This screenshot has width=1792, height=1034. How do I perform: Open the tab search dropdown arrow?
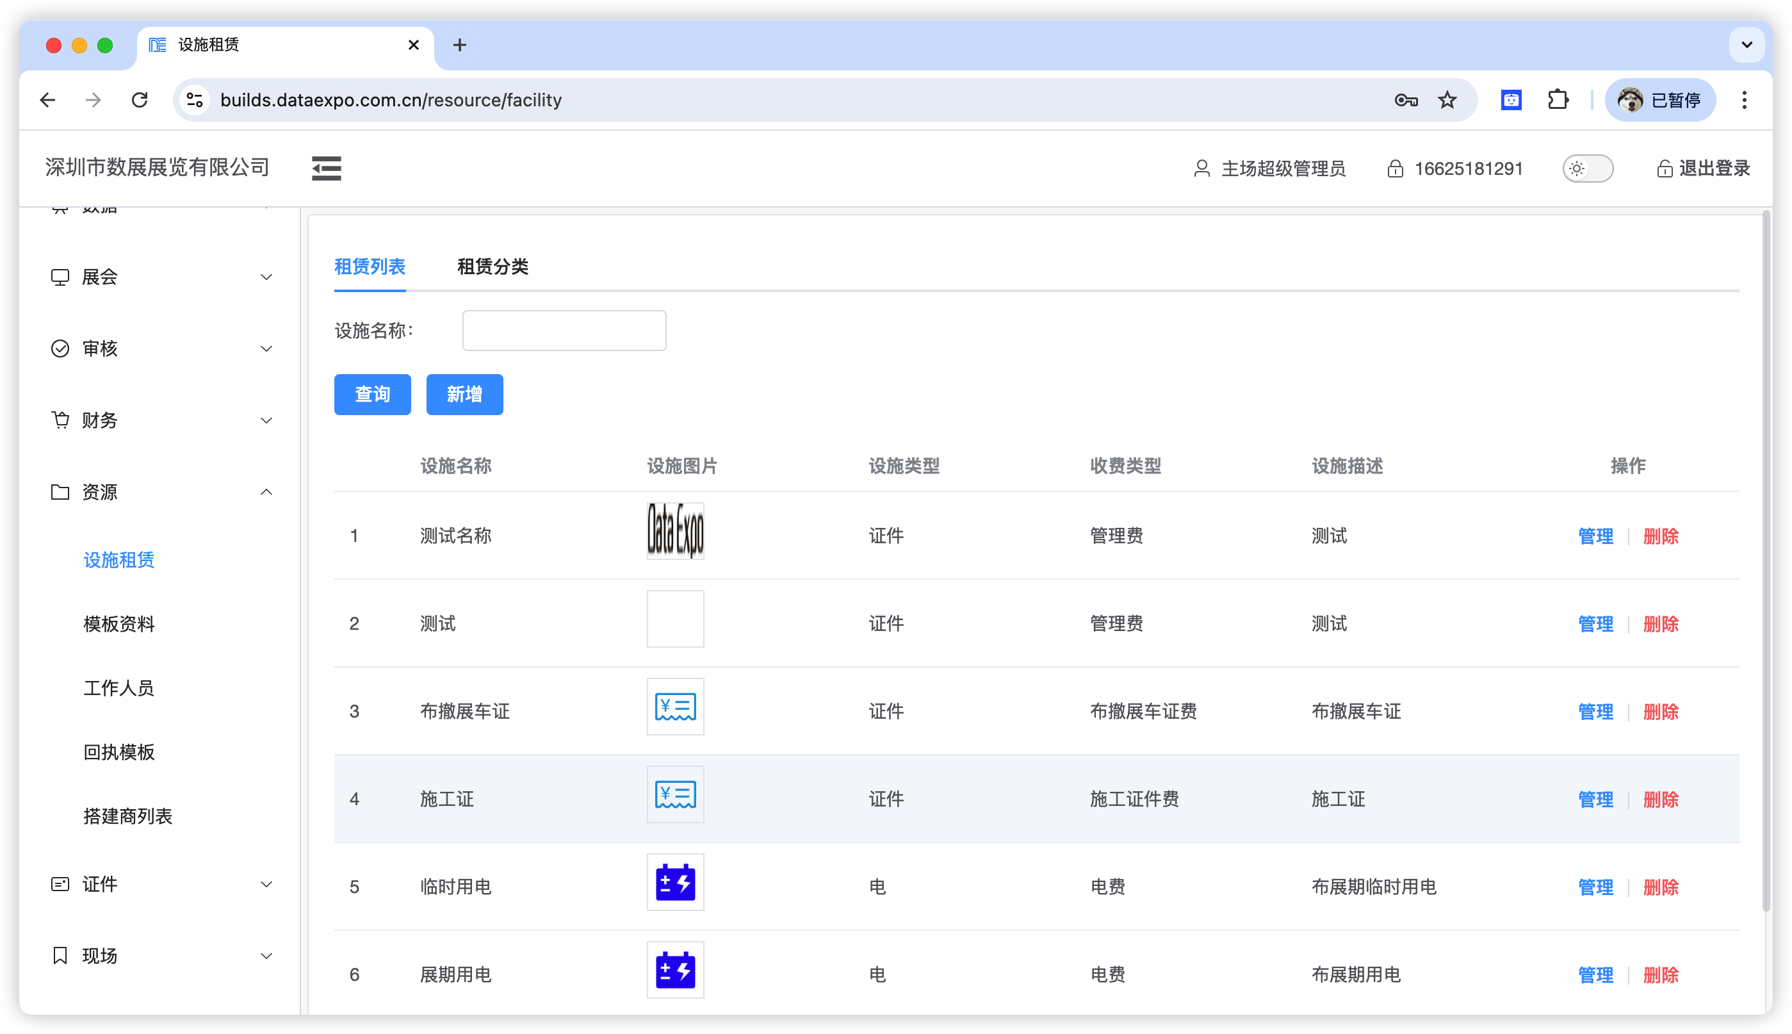pyautogui.click(x=1747, y=45)
